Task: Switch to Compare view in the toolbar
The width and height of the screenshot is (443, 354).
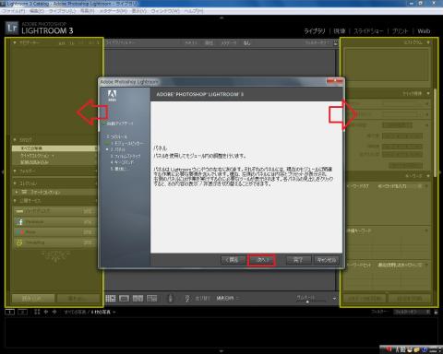Action: pyautogui.click(x=138, y=298)
